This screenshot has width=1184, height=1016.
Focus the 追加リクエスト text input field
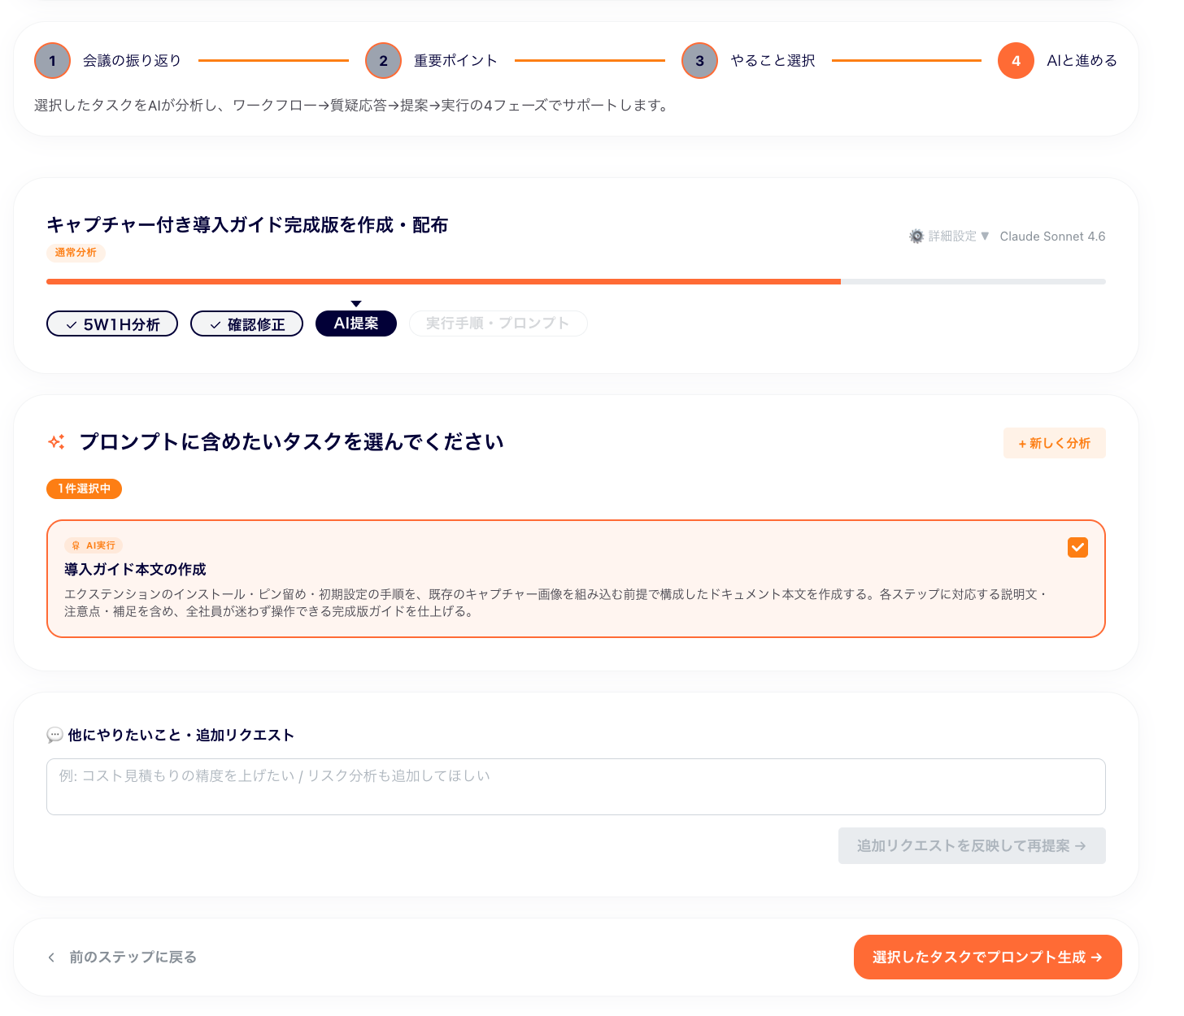tap(576, 787)
